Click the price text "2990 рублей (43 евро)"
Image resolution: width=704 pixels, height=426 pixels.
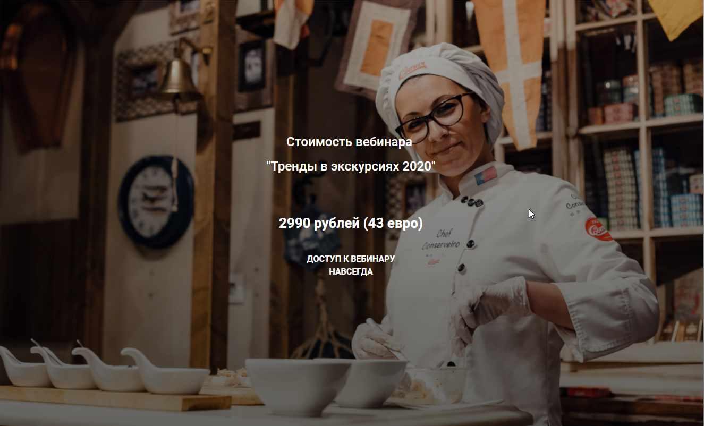(x=351, y=223)
